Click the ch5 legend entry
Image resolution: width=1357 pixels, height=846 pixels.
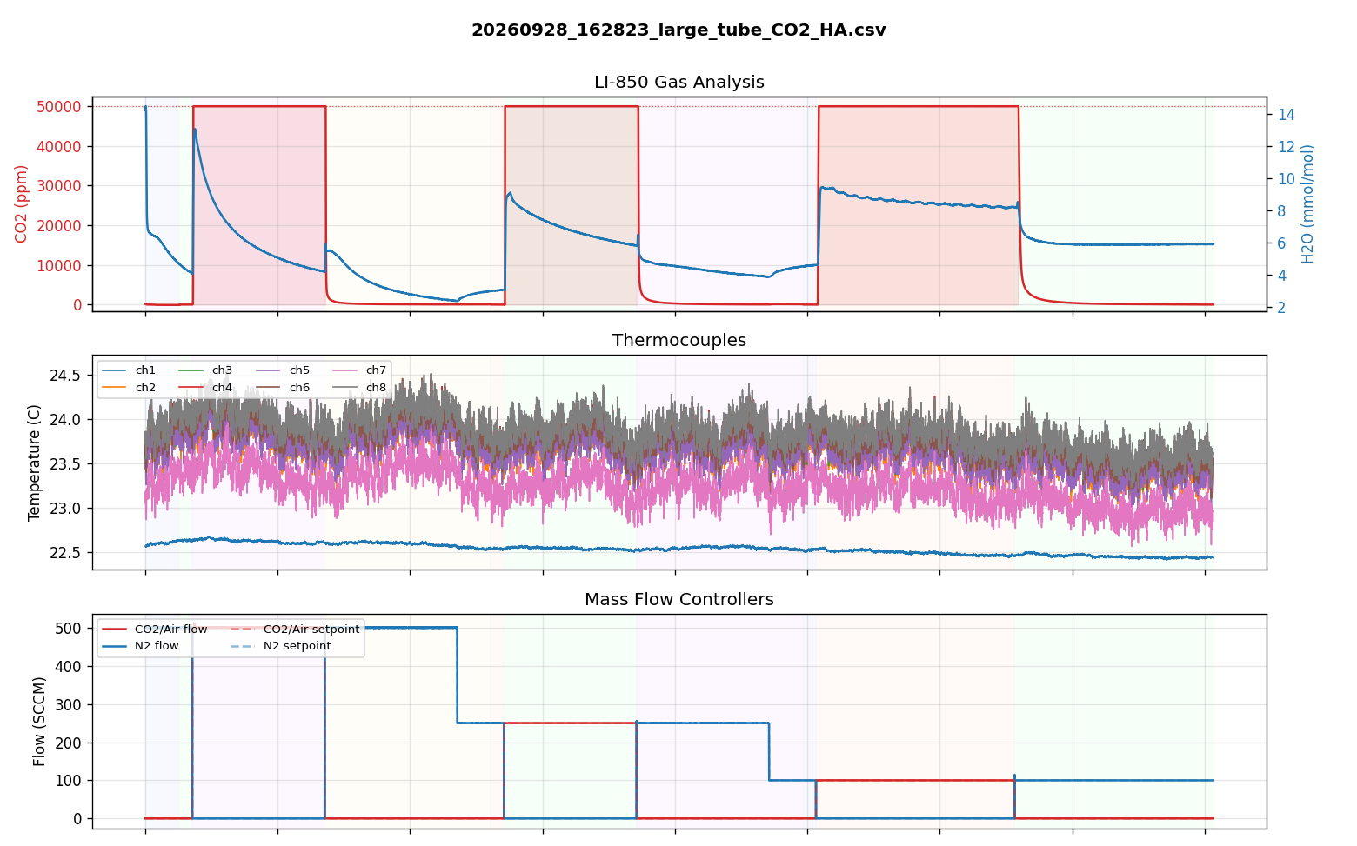pyautogui.click(x=283, y=370)
